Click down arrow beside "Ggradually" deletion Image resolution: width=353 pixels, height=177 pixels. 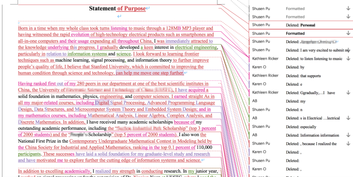(x=348, y=93)
